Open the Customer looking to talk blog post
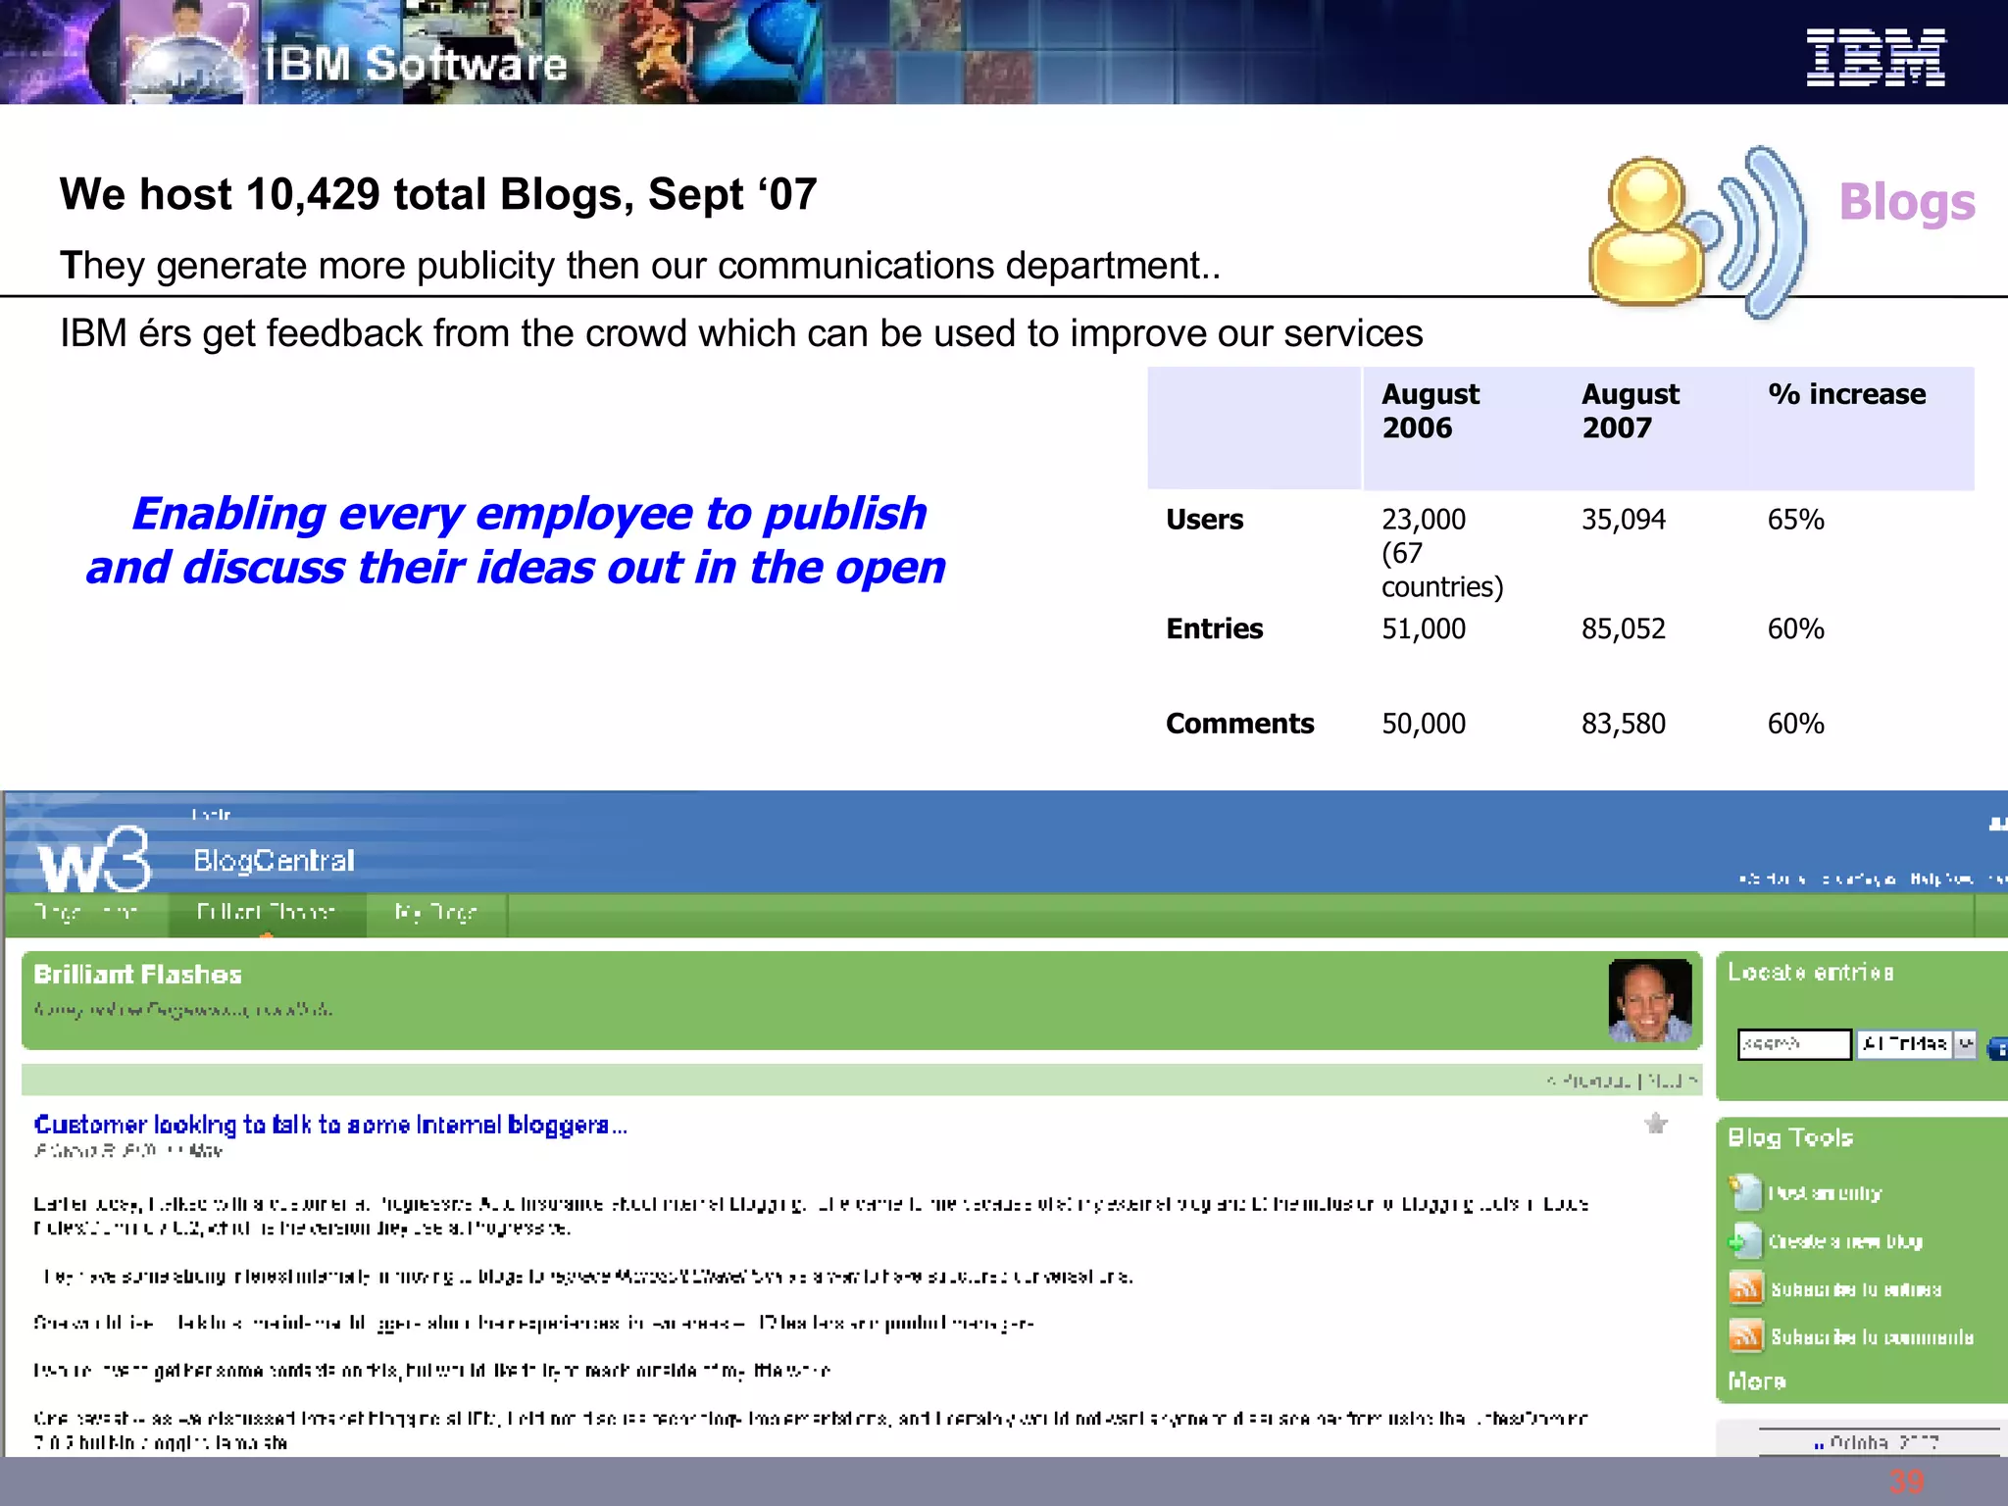This screenshot has width=2008, height=1506. click(x=329, y=1125)
